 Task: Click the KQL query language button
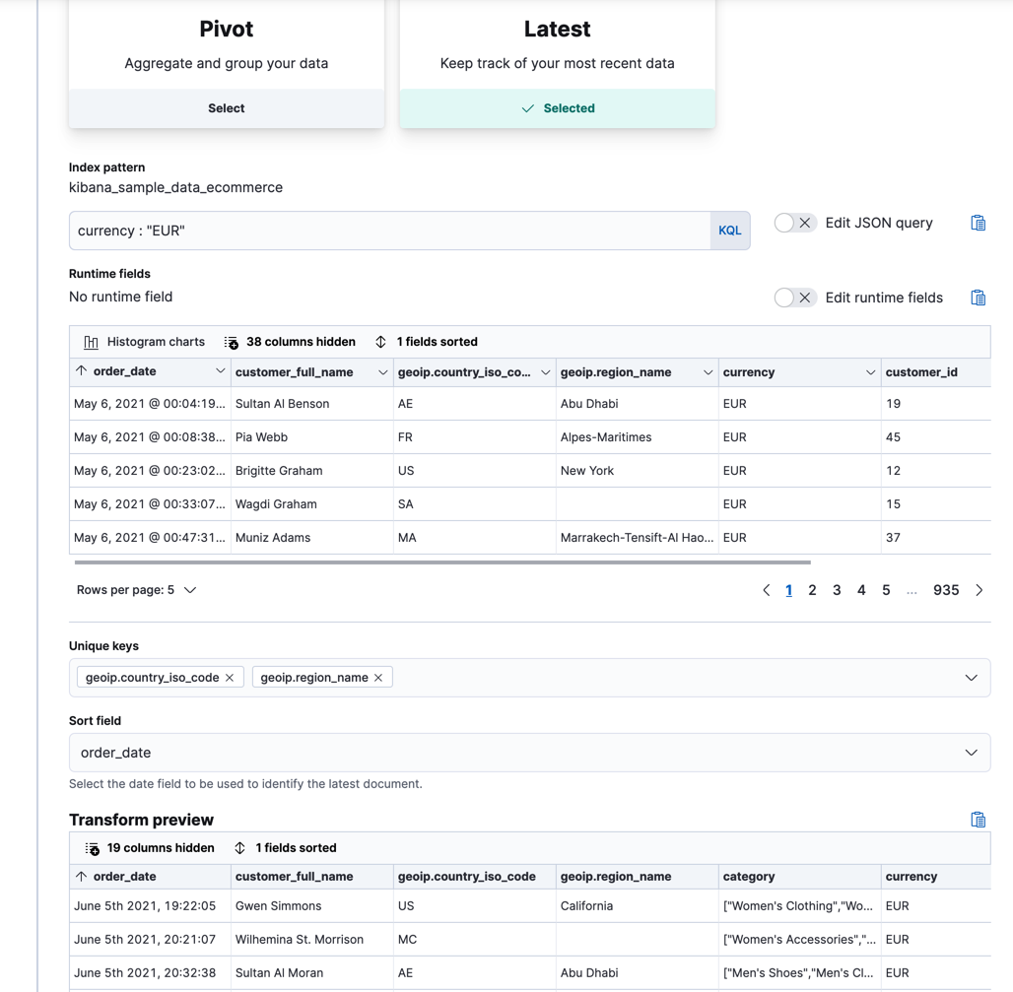click(729, 230)
